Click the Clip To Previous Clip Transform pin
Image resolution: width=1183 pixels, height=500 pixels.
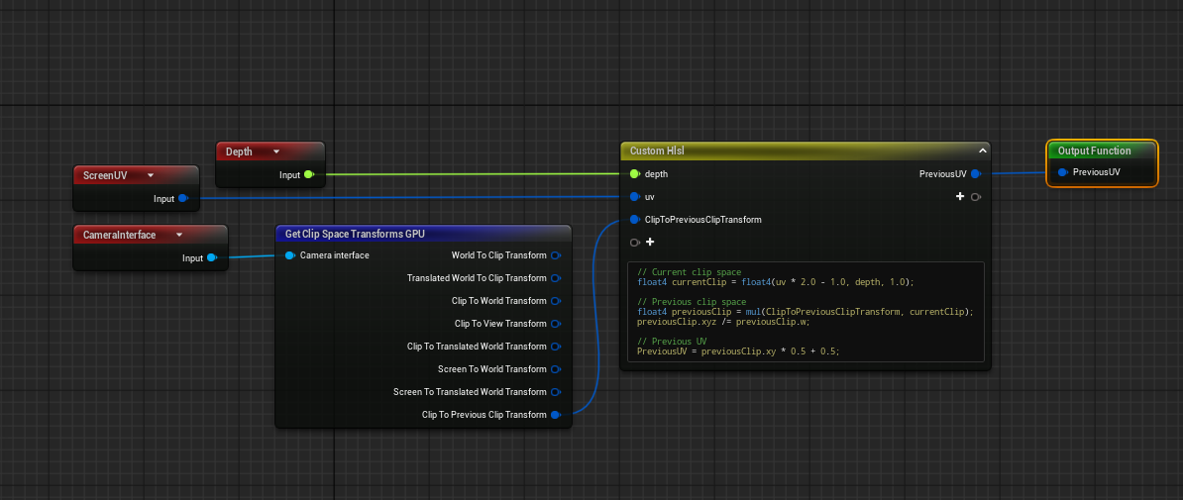tap(556, 415)
